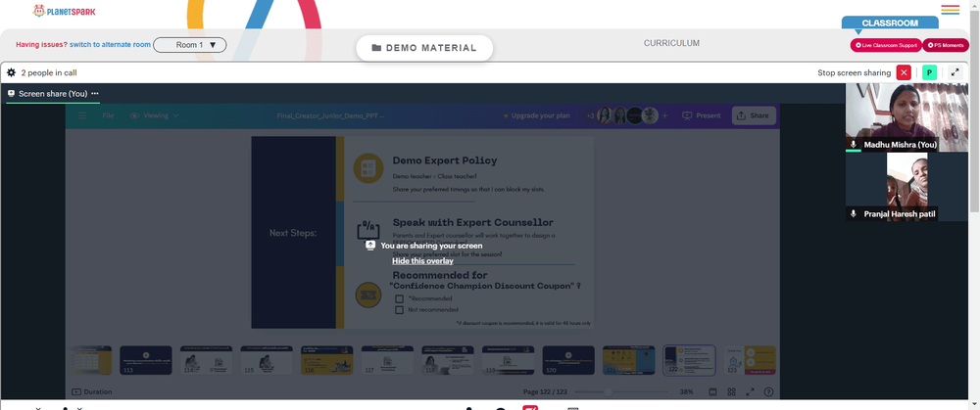
Task: Select slide thumbnail 116
Action: click(x=327, y=360)
